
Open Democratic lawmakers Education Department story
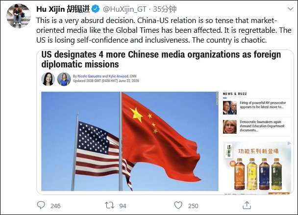257,127
